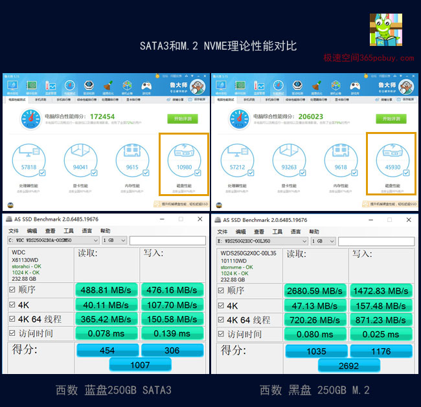Viewport: 421px width, 407px height.
Task: Open 查看 menu in the C: WDC AS SSD window
Action: tap(51, 231)
